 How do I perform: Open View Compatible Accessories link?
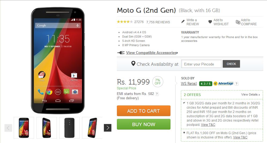pos(151,53)
